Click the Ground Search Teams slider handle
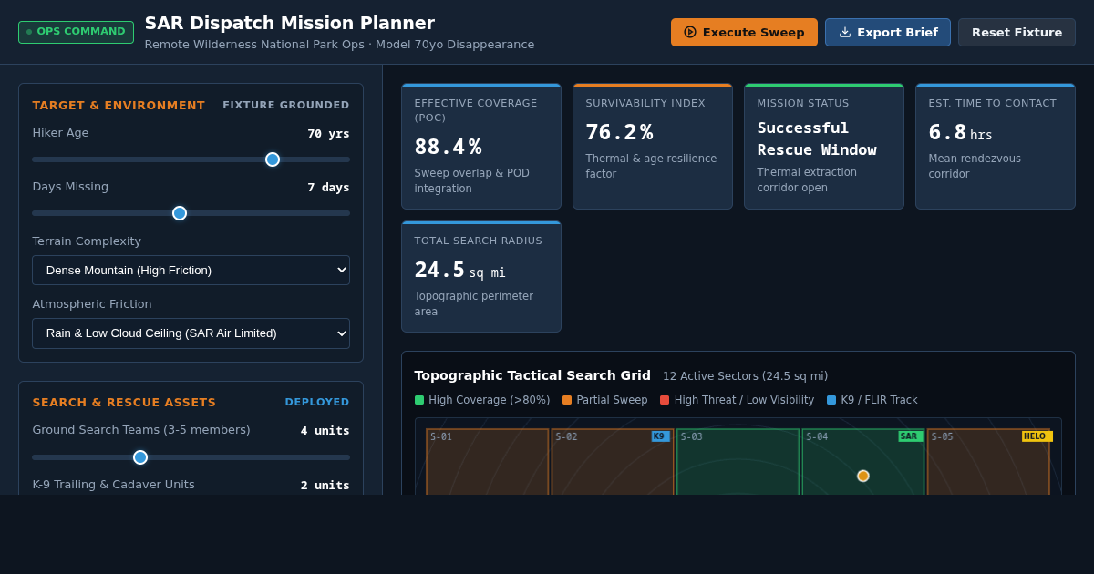1094x574 pixels. tap(140, 457)
